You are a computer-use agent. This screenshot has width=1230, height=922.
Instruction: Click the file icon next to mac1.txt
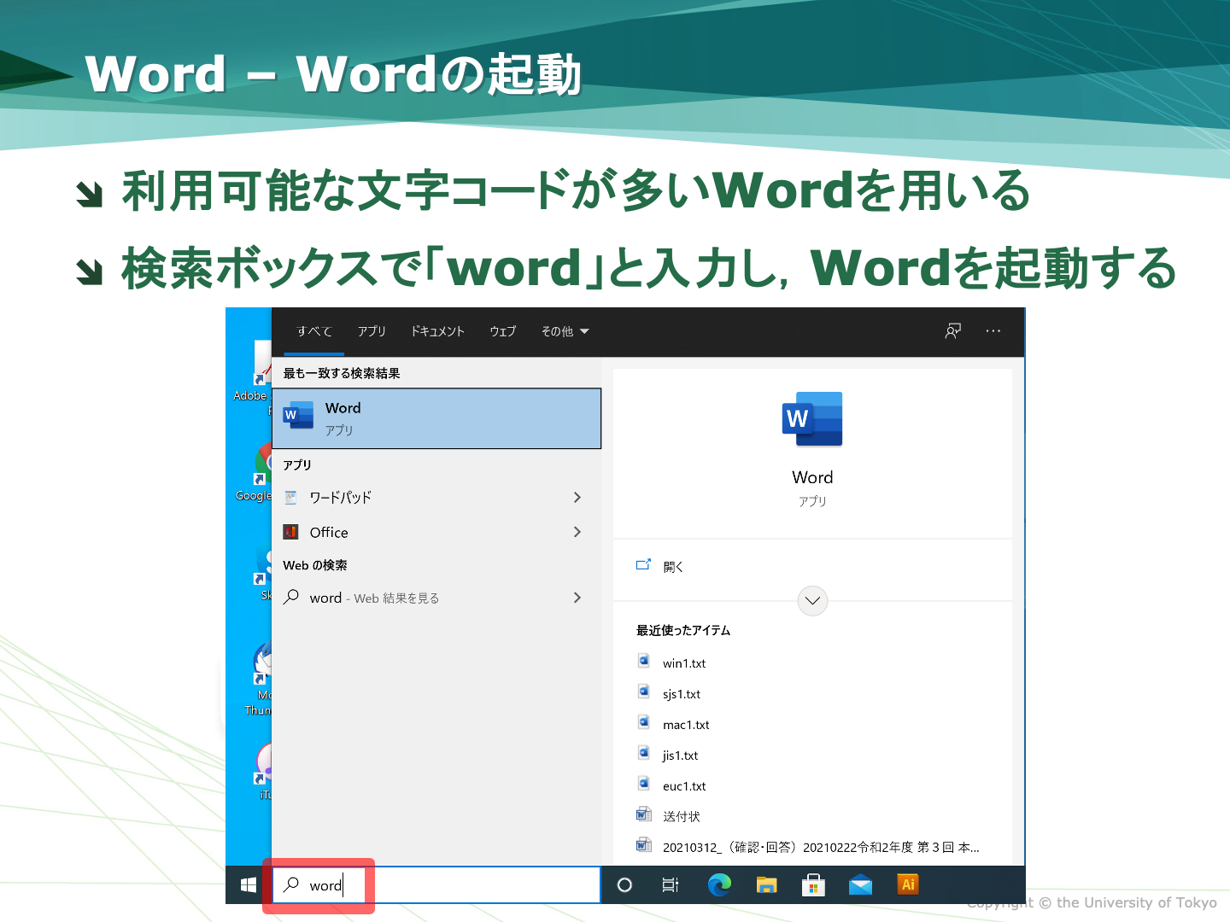[x=644, y=722]
